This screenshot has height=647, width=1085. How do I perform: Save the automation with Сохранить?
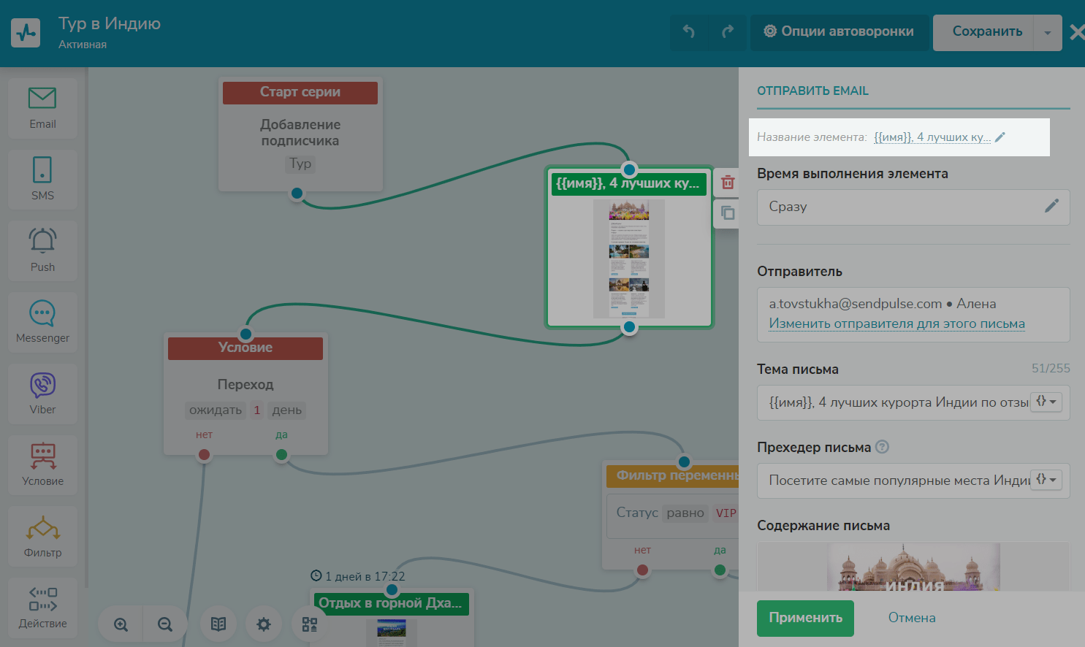coord(983,31)
